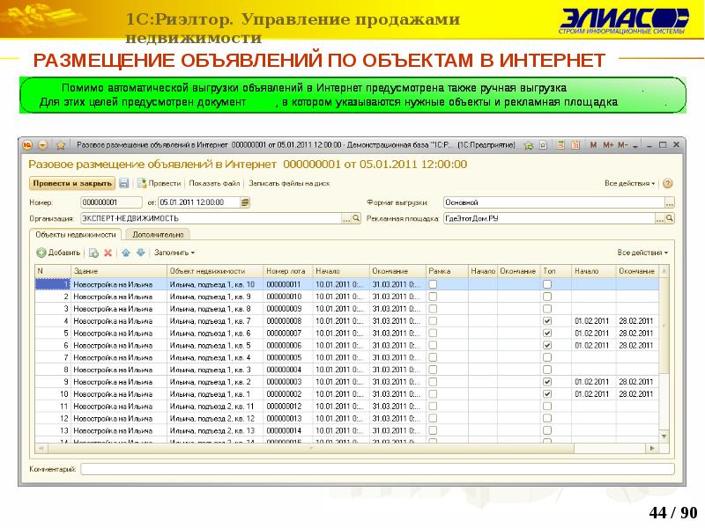This screenshot has height=528, width=705.
Task: Click the Номер лота column header
Action: click(288, 271)
